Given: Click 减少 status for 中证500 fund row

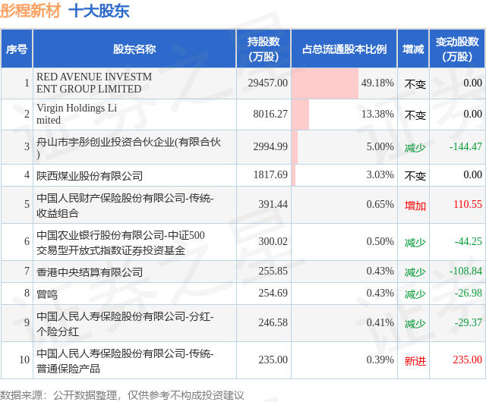Looking at the screenshot, I should pos(415,243).
